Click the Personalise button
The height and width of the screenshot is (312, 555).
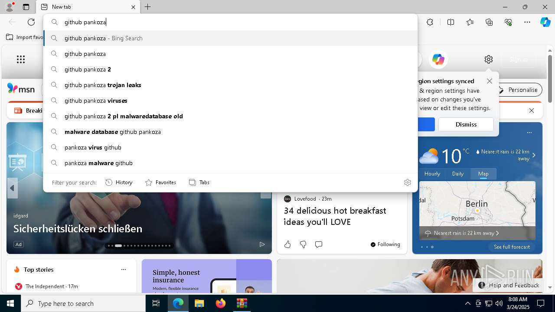[519, 90]
